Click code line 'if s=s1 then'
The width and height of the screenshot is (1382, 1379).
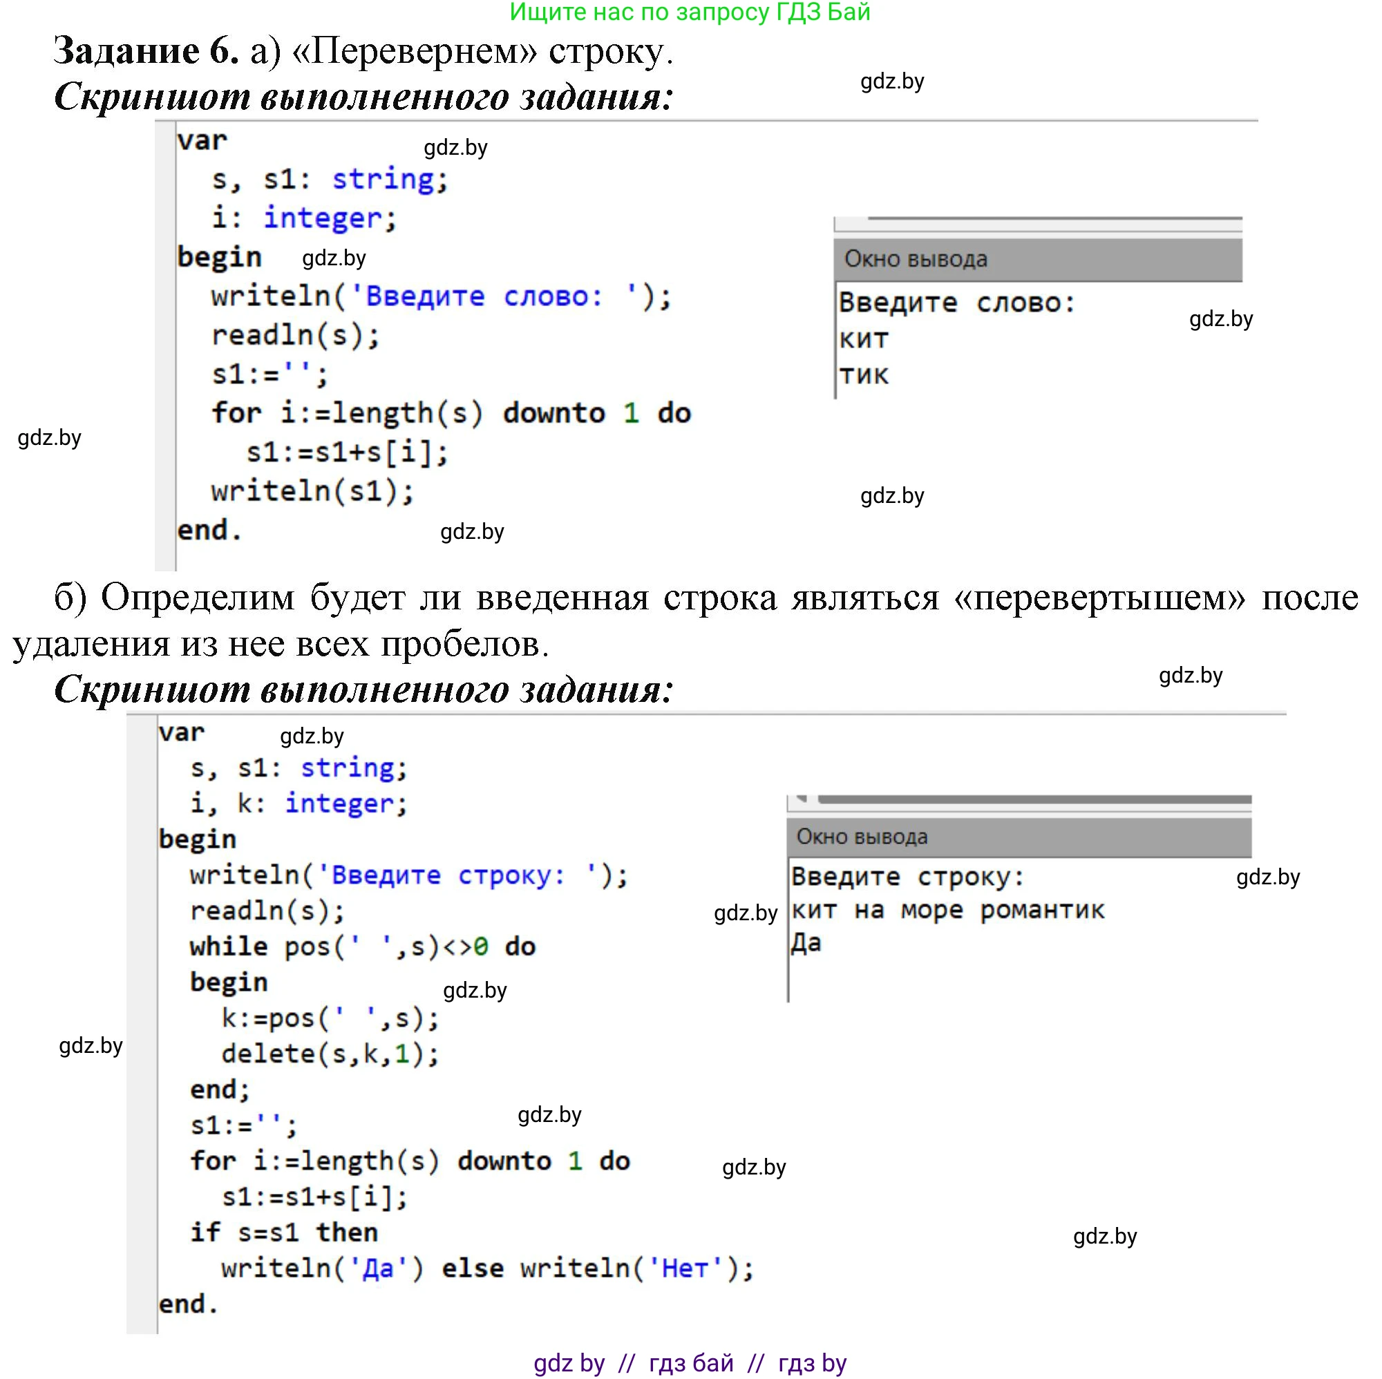(284, 1233)
